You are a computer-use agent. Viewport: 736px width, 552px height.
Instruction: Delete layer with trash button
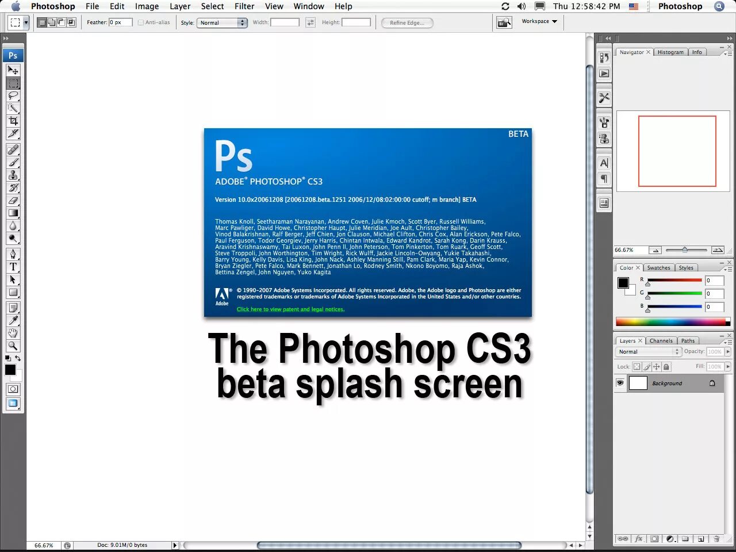click(x=716, y=539)
